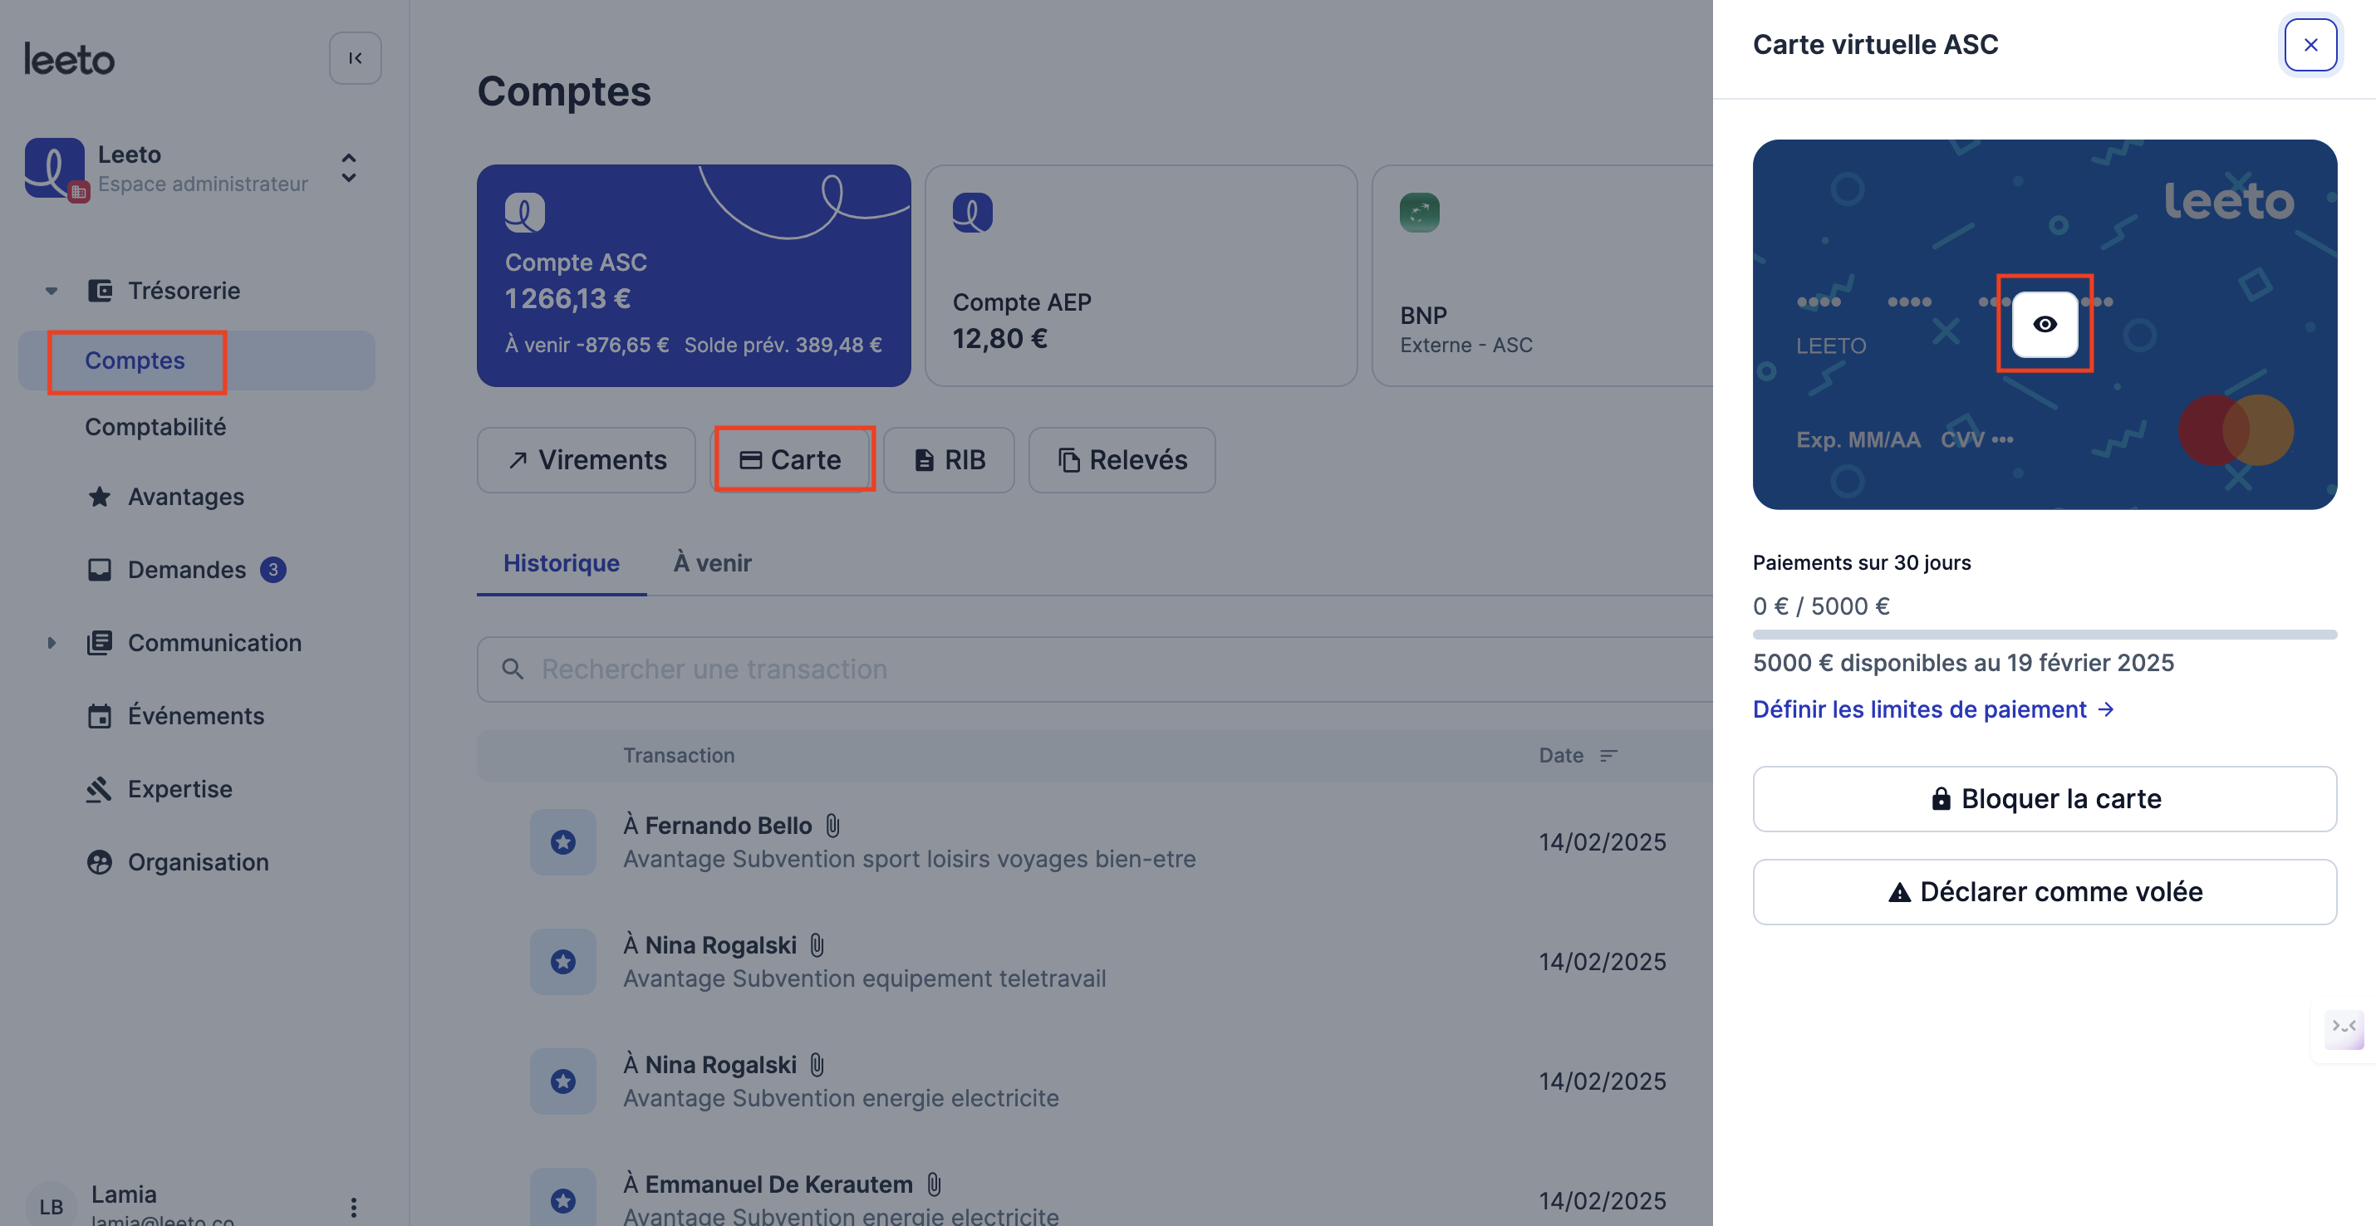Viewport: 2376px width, 1226px height.
Task: Click the Demandes badge showing 3
Action: click(x=273, y=570)
